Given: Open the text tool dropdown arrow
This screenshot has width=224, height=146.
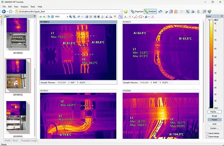Looking at the screenshot, I should (149, 17).
